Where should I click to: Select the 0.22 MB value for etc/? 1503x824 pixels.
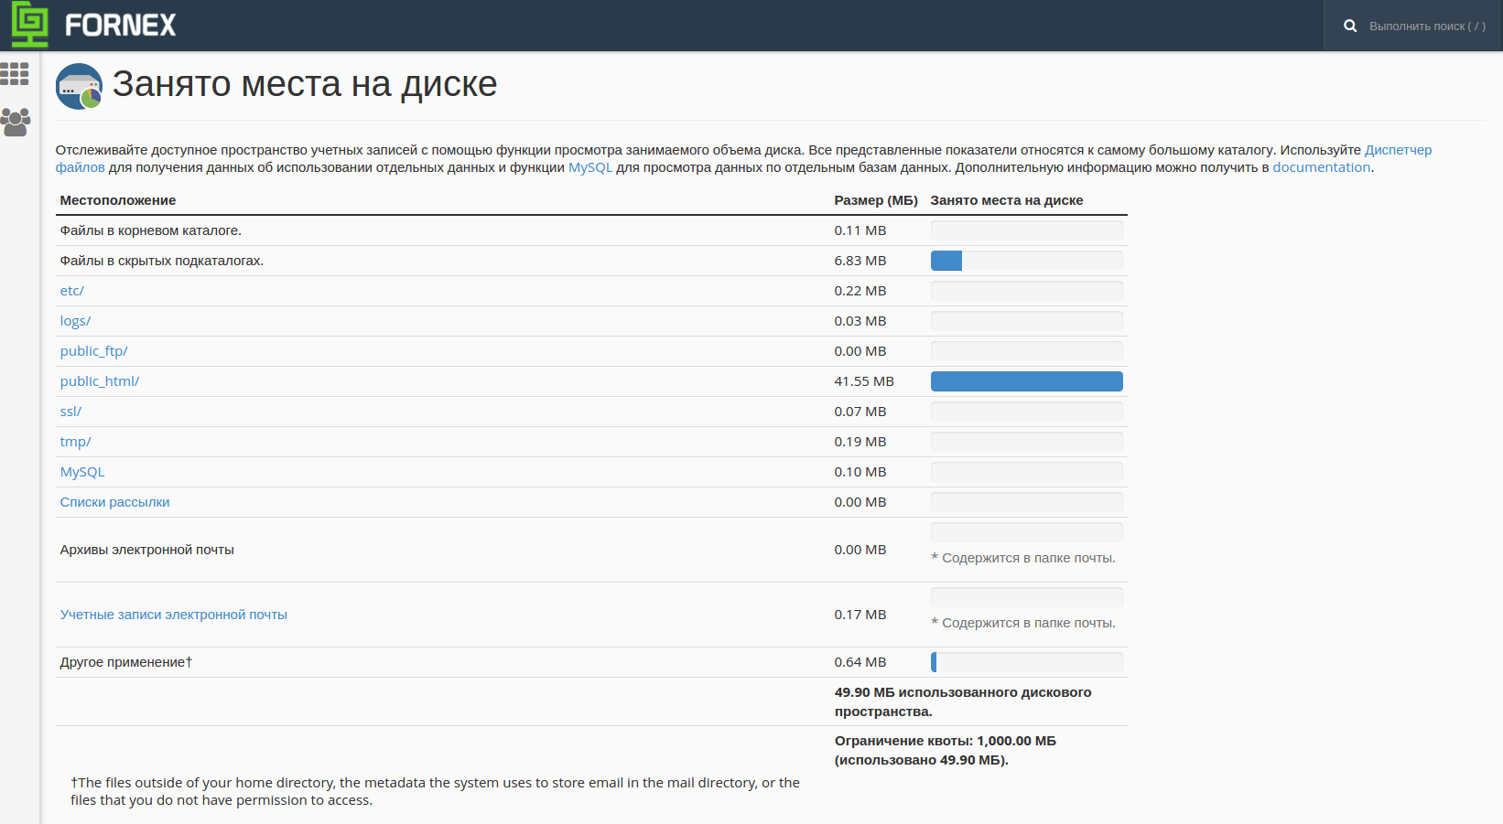[860, 291]
